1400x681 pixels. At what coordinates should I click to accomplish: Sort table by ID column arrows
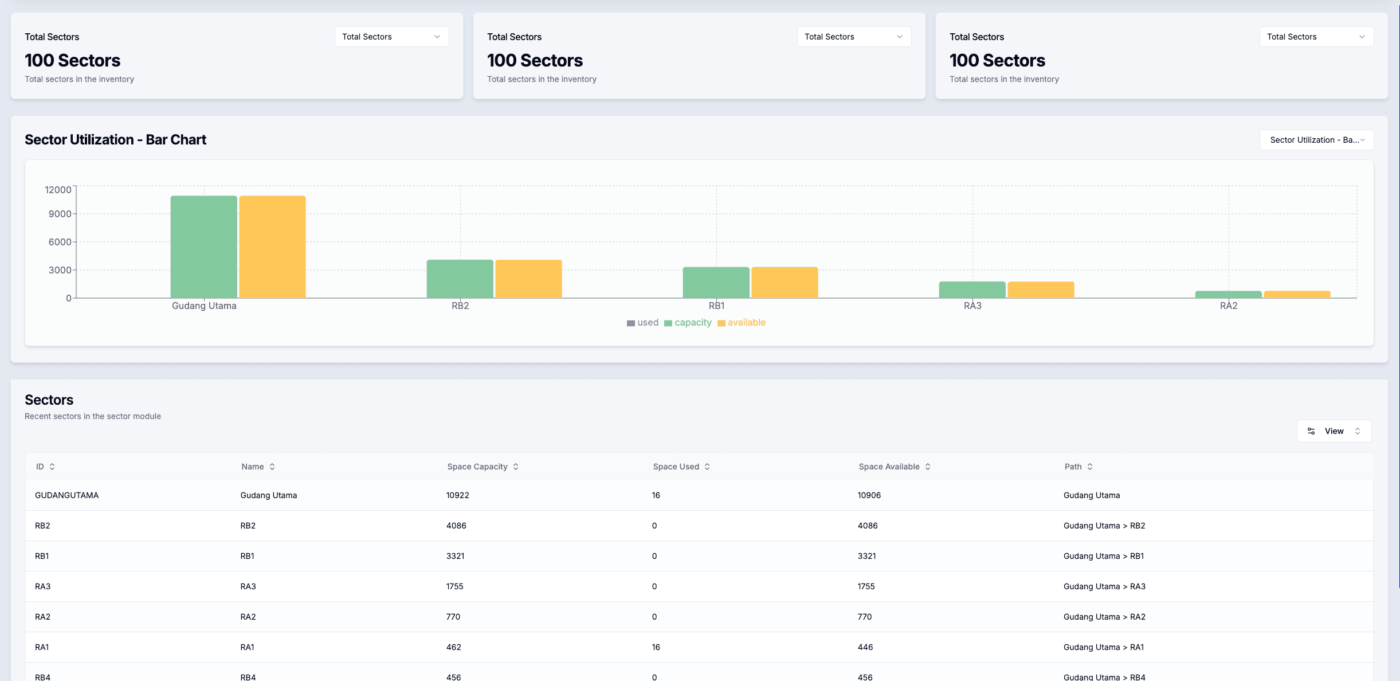[52, 467]
